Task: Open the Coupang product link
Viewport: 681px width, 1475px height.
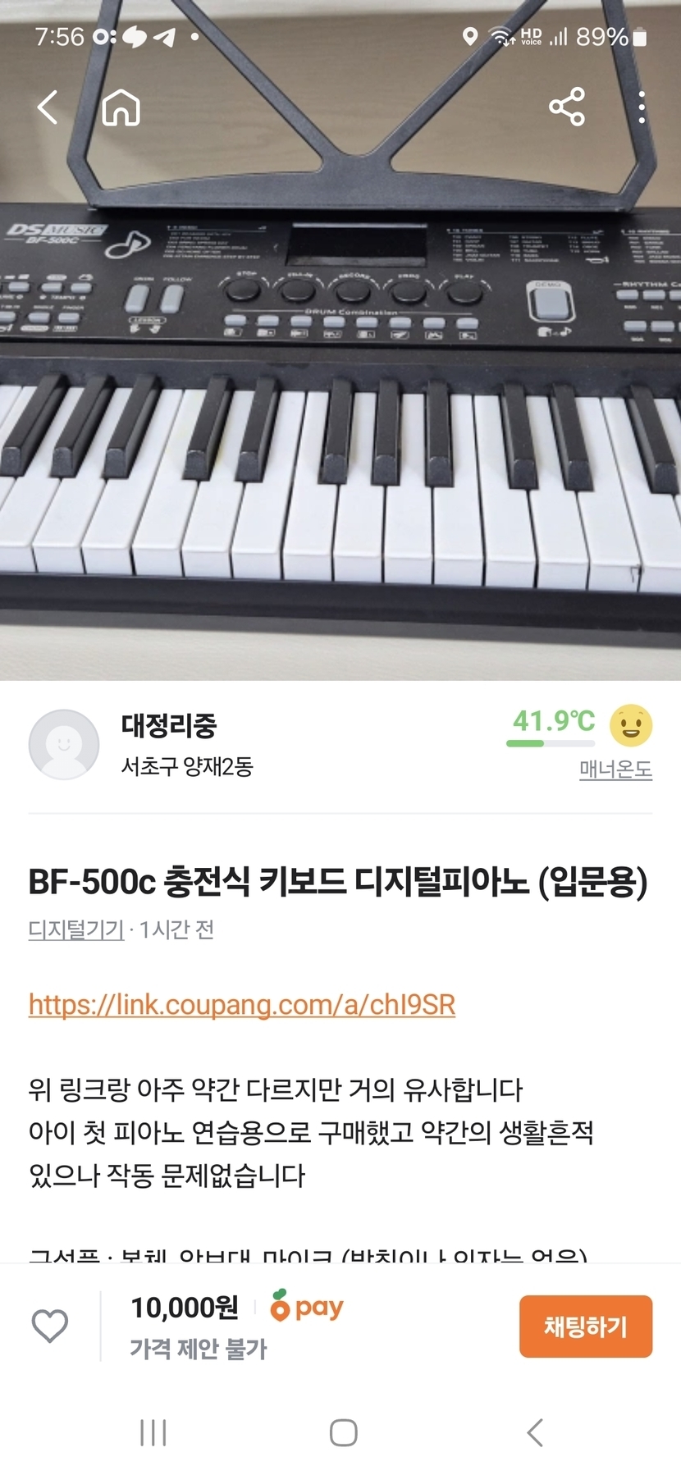Action: pos(242,1004)
